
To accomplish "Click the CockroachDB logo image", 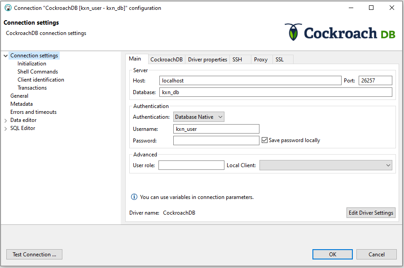I will 340,32.
